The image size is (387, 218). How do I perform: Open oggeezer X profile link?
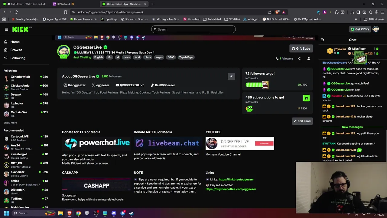click(x=100, y=85)
